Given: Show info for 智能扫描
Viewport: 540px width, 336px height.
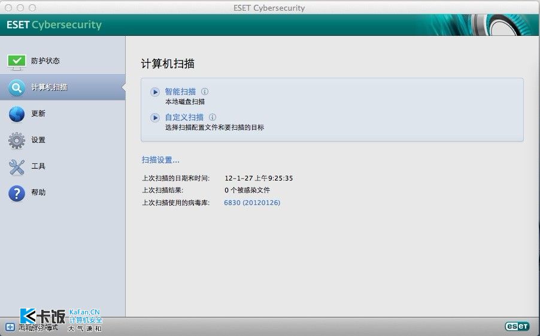Looking at the screenshot, I should coord(205,91).
